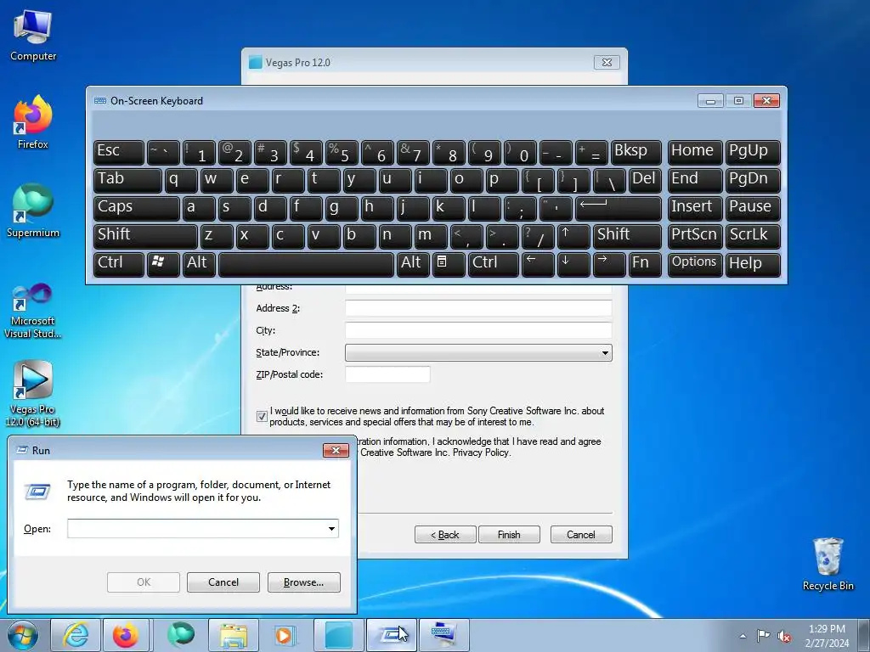Image resolution: width=870 pixels, height=652 pixels.
Task: Open the Computer desktop icon
Action: [33, 36]
